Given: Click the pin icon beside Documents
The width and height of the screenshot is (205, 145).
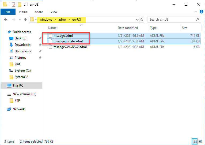Looking at the screenshot, I should coord(40,51).
